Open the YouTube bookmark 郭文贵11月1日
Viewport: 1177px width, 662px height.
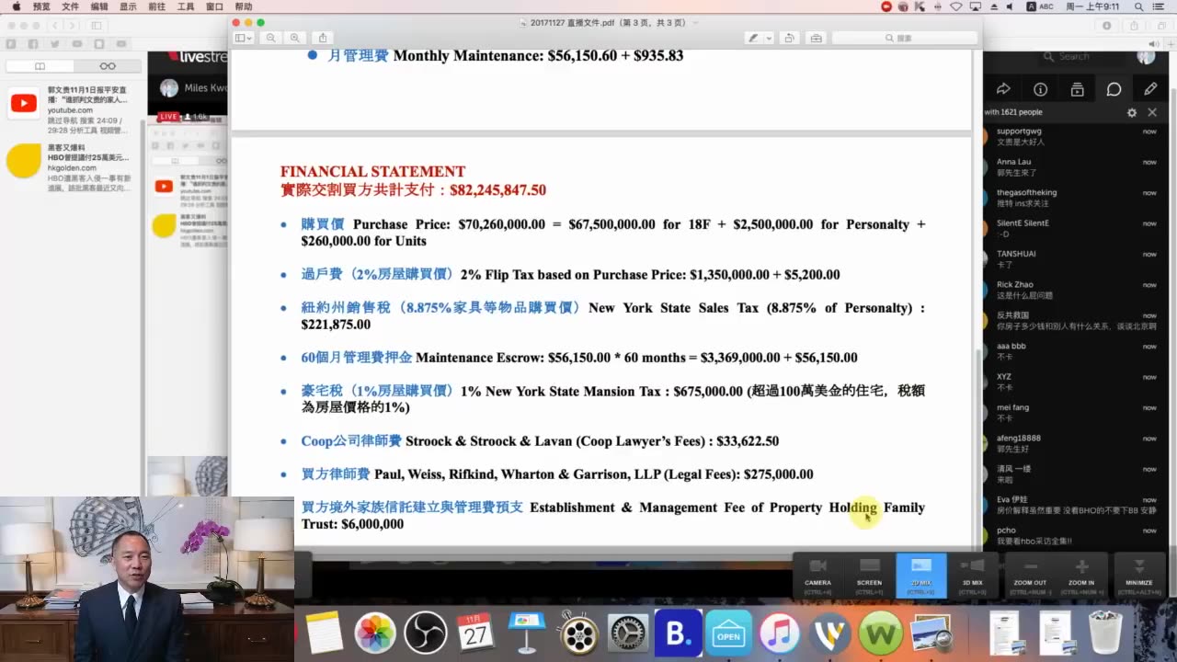pos(74,110)
